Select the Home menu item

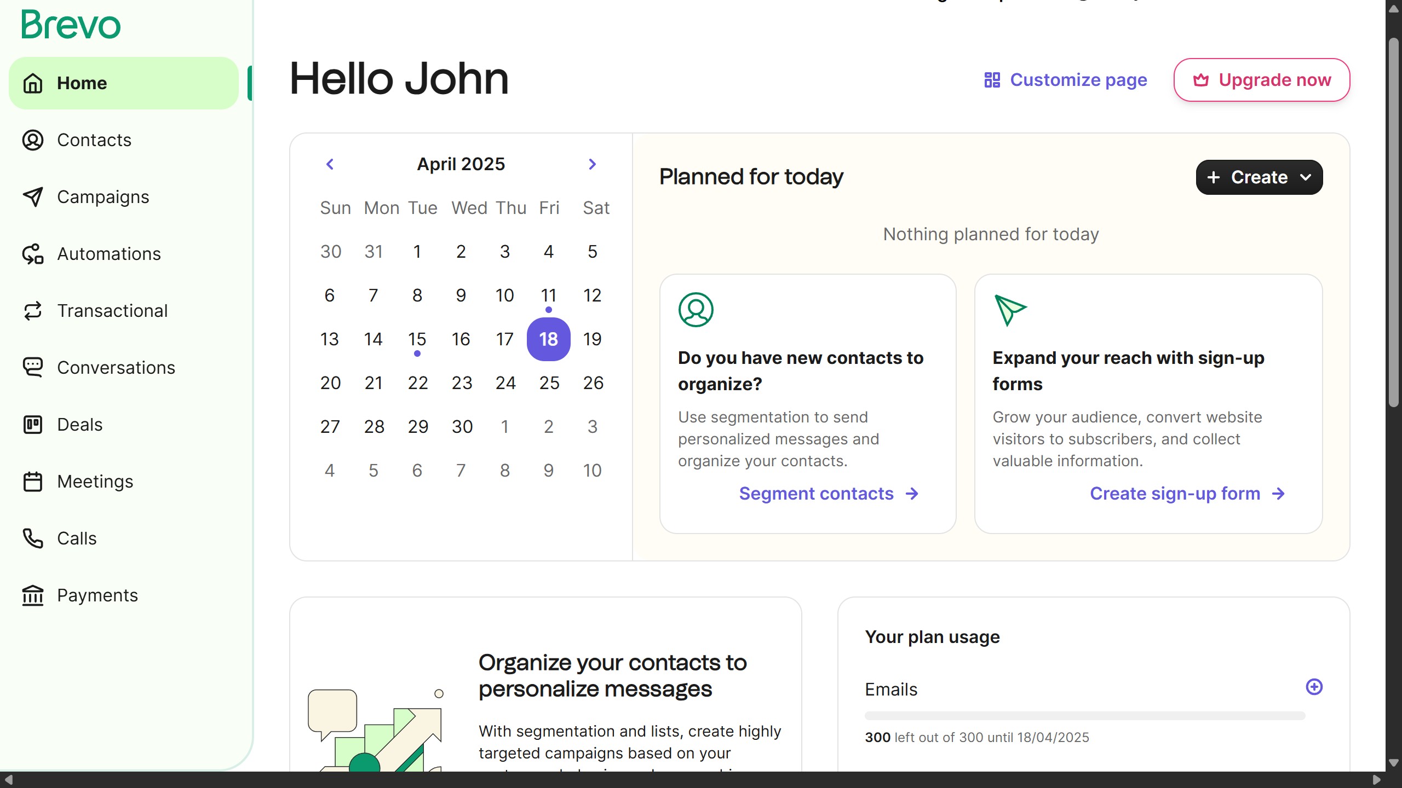point(124,83)
